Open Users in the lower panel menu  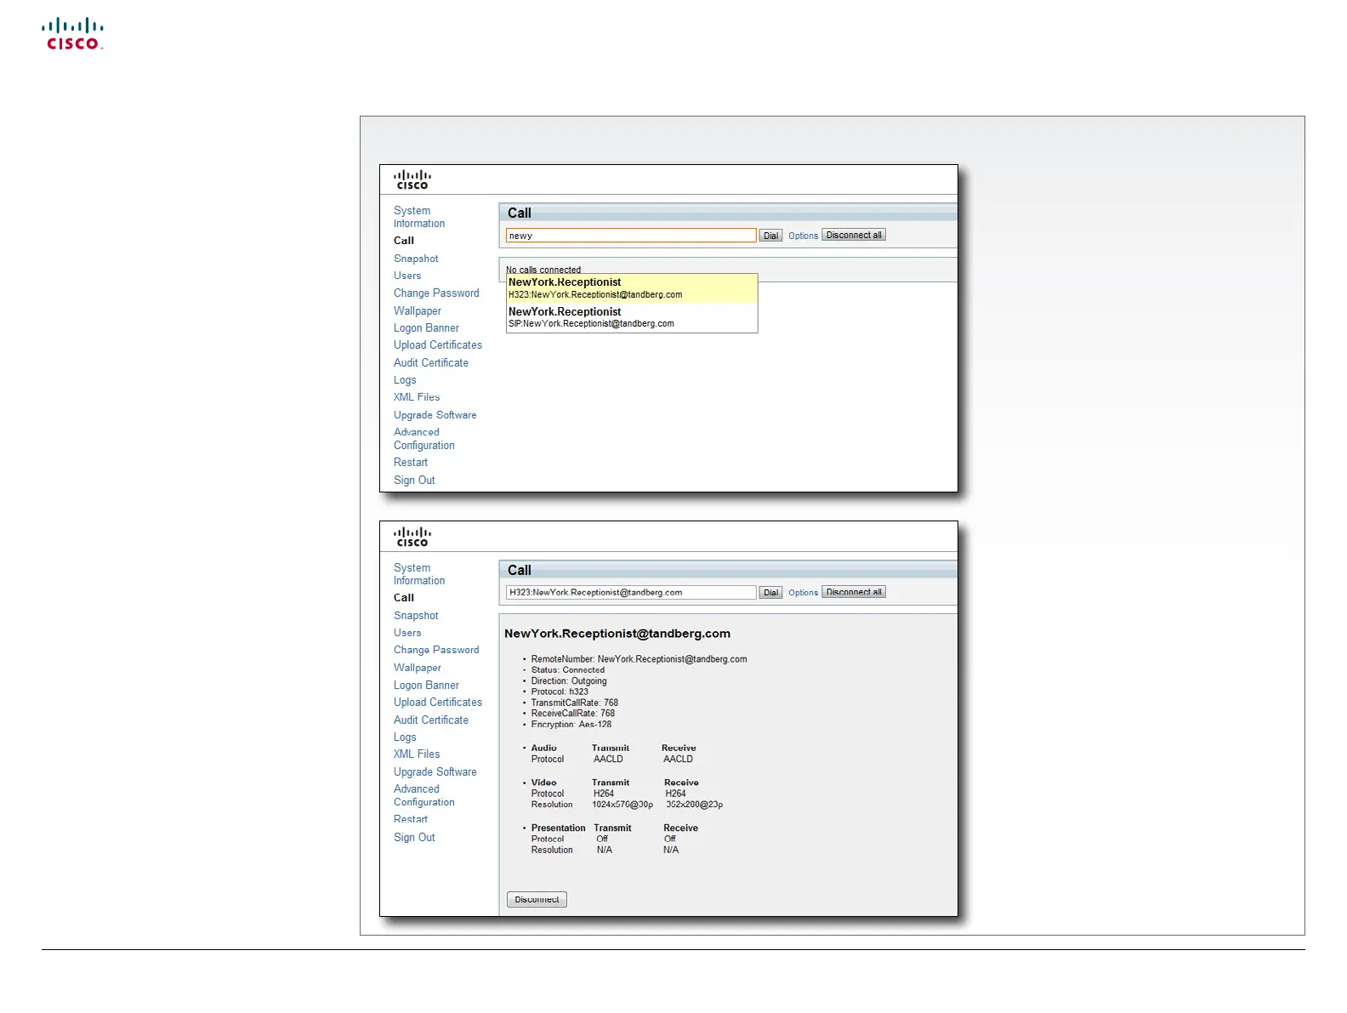click(x=407, y=633)
